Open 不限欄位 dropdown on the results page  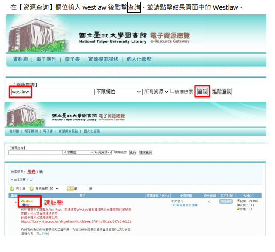(x=78, y=153)
